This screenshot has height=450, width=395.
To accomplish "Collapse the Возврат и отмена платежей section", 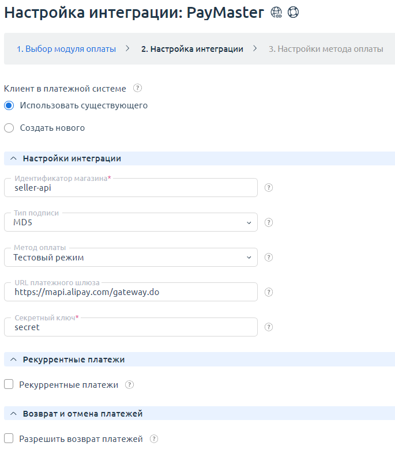I will click(13, 414).
